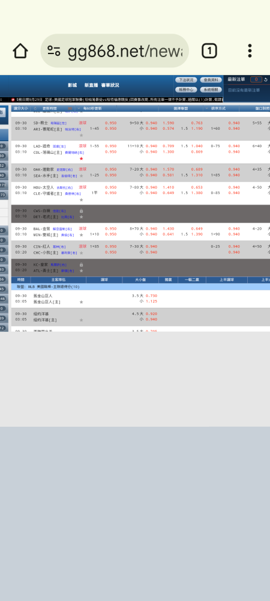Select the 1.380 odds in CLE-守護者 row
The height and width of the screenshot is (601, 270).
197,193
